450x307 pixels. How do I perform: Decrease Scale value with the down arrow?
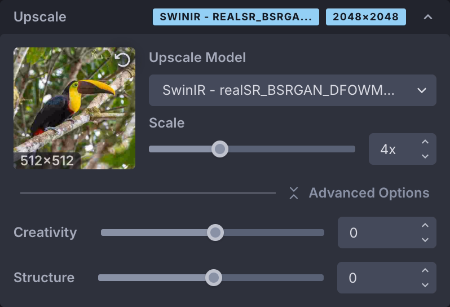[x=425, y=156]
